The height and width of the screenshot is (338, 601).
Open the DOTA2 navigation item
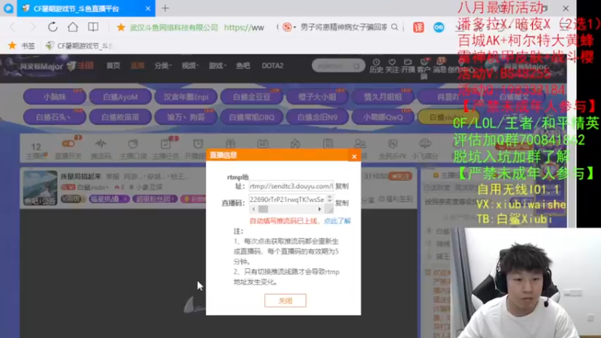tap(273, 66)
